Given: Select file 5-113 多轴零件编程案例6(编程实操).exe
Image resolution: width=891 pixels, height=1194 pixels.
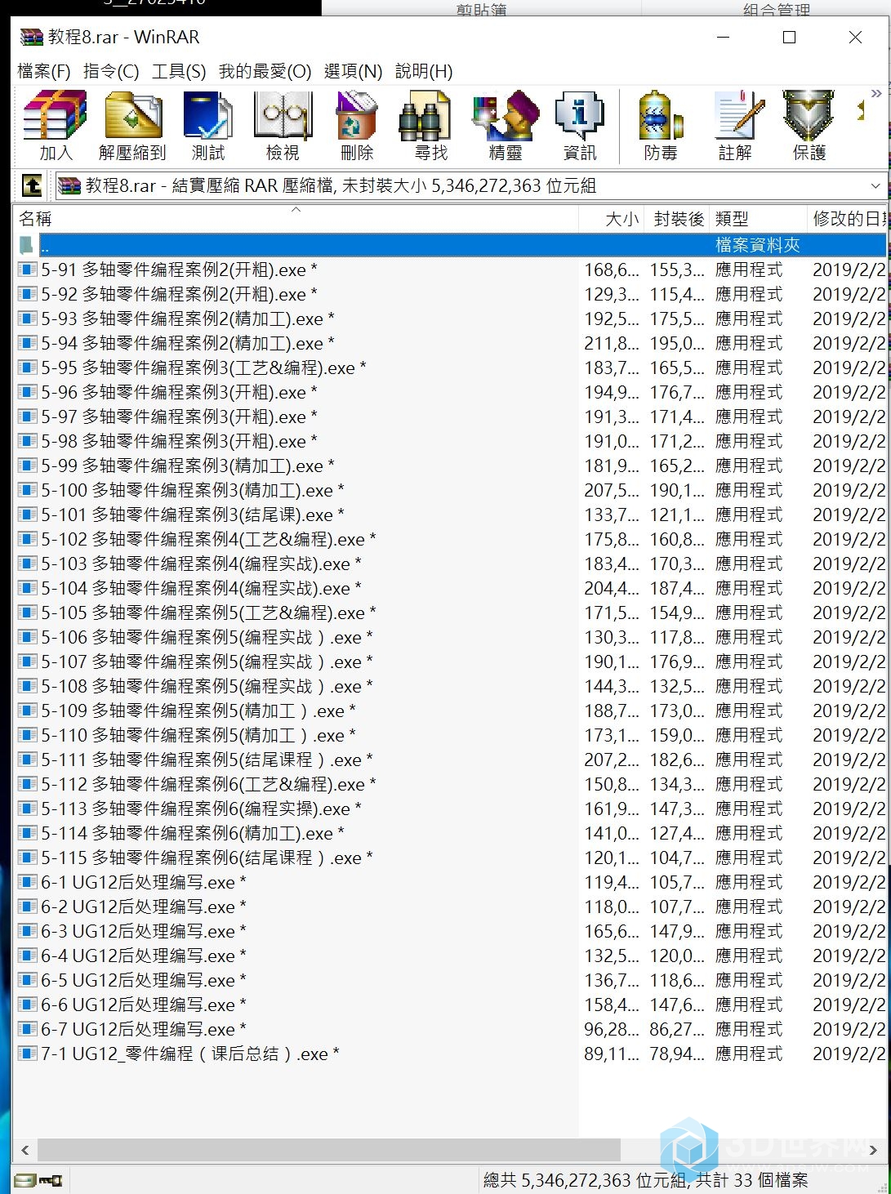Looking at the screenshot, I should pos(451,809).
